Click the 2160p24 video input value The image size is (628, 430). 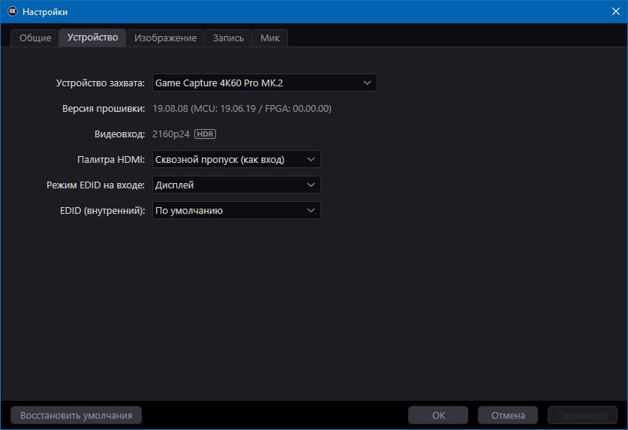point(170,134)
